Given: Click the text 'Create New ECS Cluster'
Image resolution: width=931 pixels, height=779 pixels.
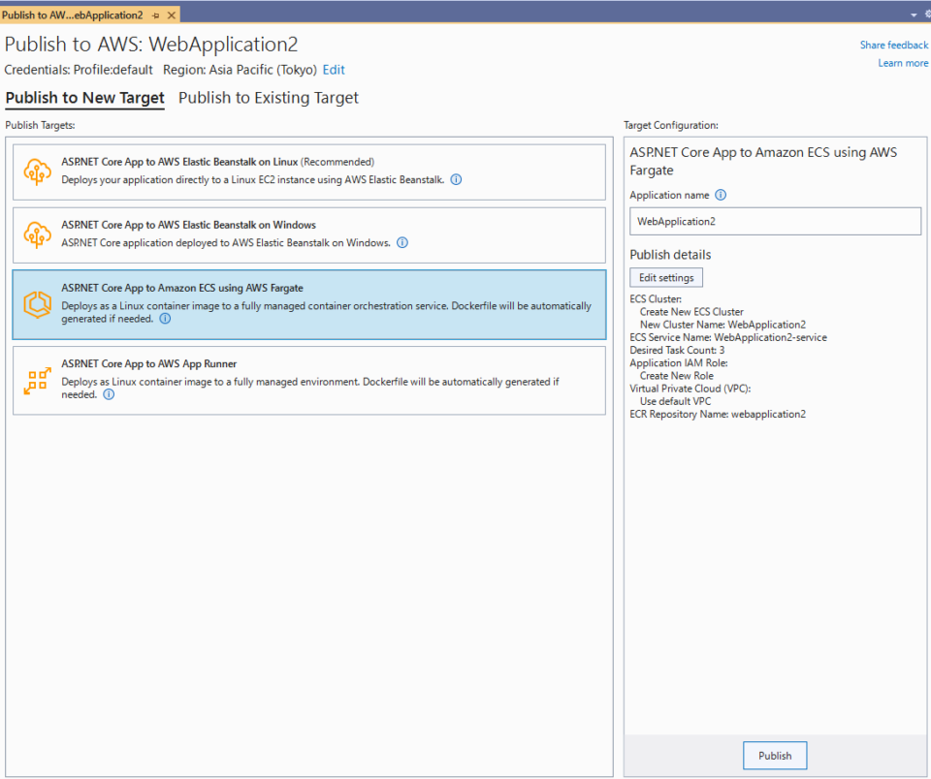Looking at the screenshot, I should [691, 312].
